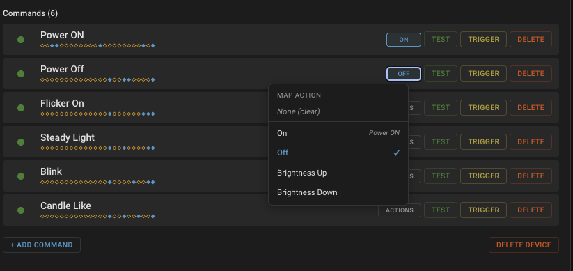Click green status dot for Power Off
Image resolution: width=573 pixels, height=271 pixels.
pyautogui.click(x=21, y=74)
